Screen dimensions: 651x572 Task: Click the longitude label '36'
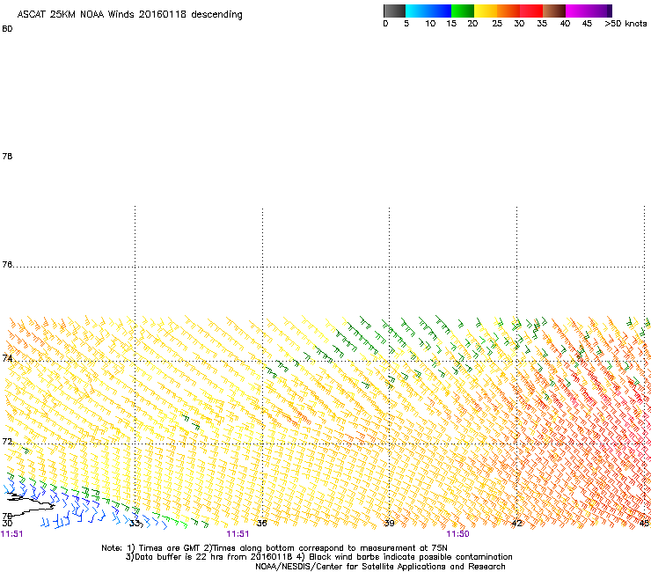[x=262, y=524]
